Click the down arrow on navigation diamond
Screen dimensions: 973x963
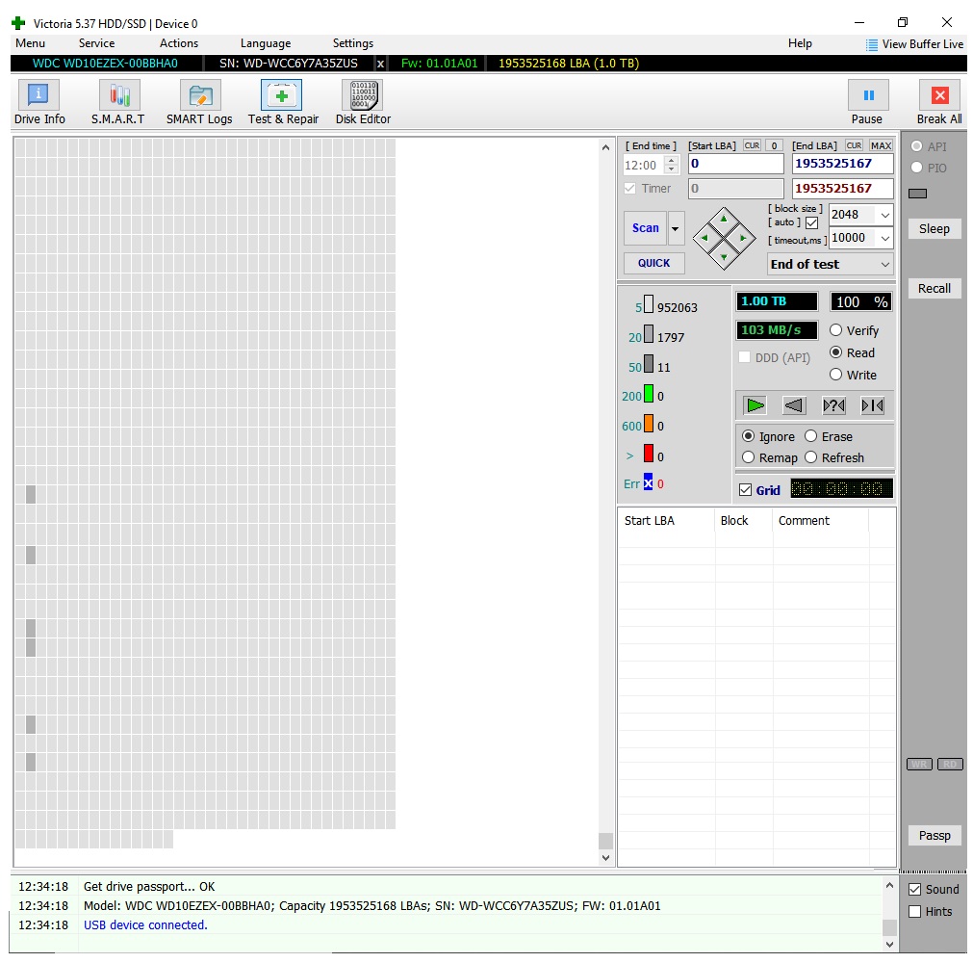pyautogui.click(x=724, y=257)
